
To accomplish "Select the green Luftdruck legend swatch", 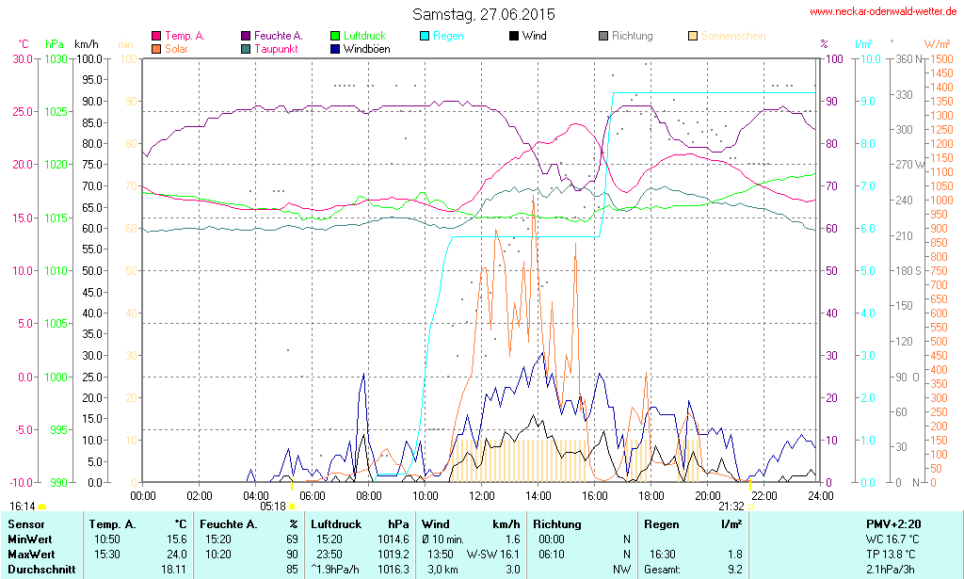I will click(x=336, y=37).
